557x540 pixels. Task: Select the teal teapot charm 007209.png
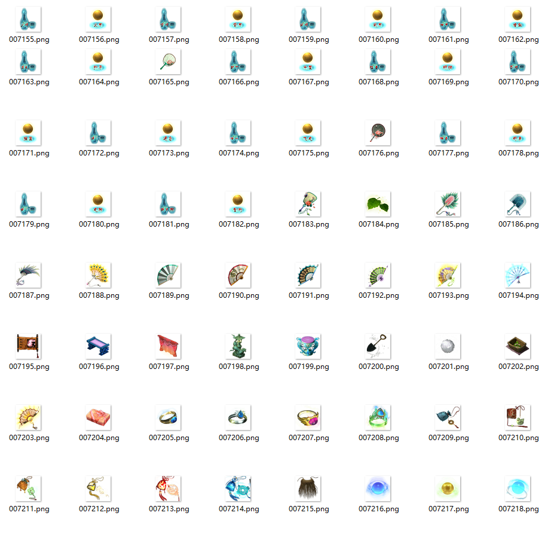pyautogui.click(x=447, y=417)
